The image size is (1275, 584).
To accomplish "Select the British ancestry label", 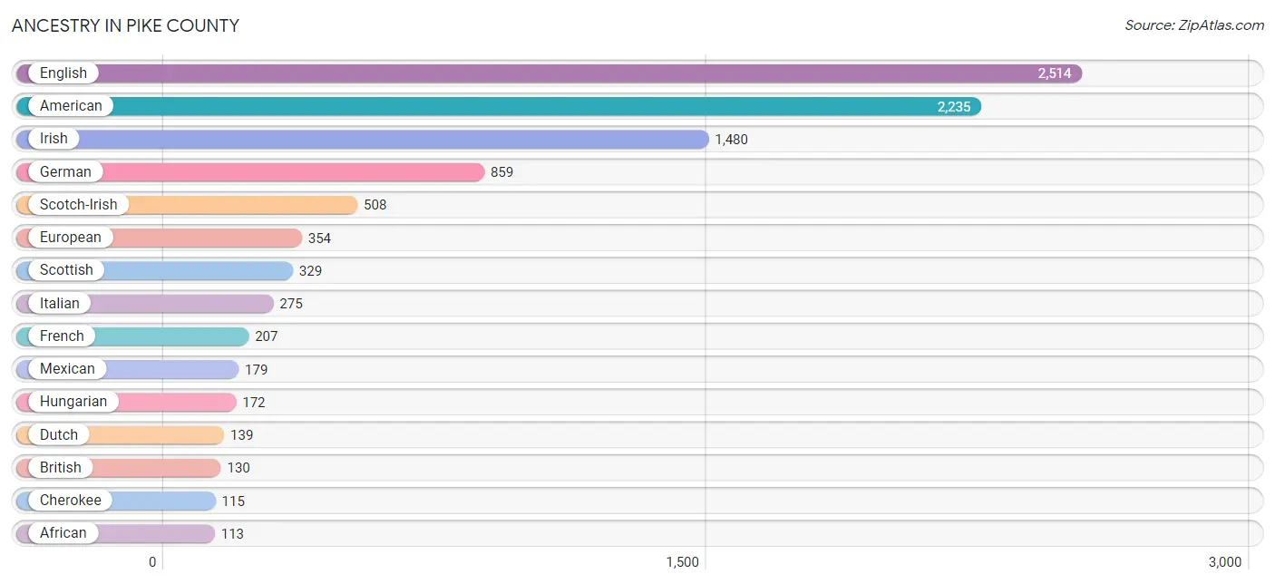I will (x=61, y=468).
